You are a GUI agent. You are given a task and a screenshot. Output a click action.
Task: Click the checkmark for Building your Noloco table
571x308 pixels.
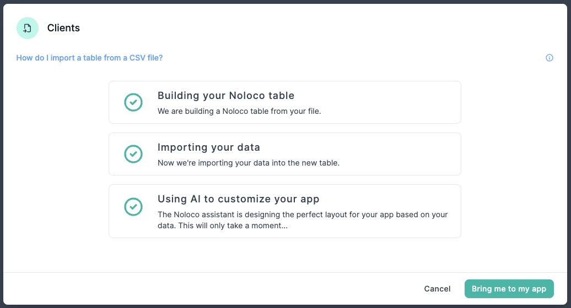[x=133, y=102]
